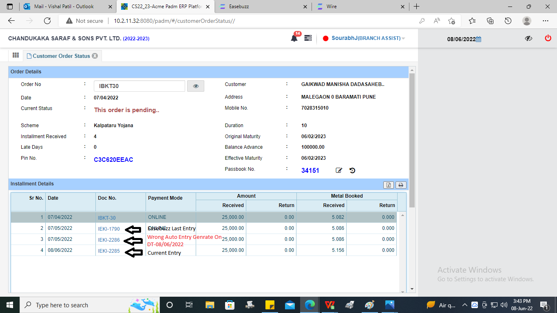Click the browser back arrow

[x=11, y=21]
